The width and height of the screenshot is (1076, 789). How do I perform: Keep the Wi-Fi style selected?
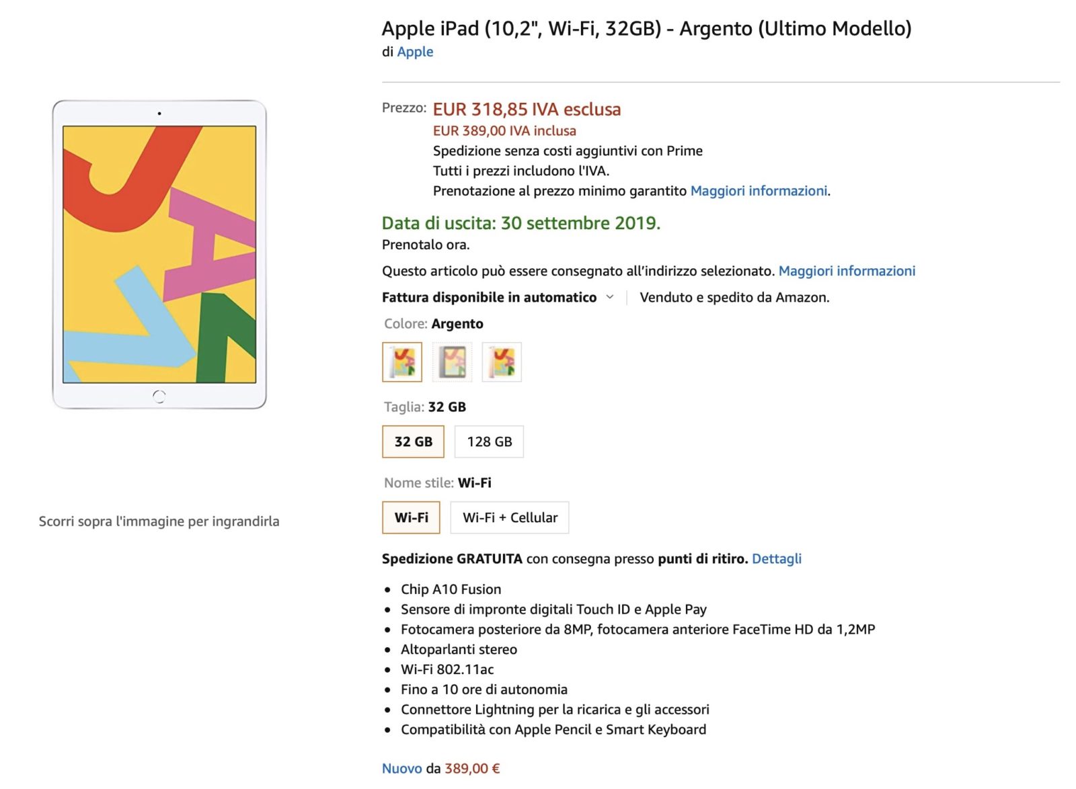(411, 517)
